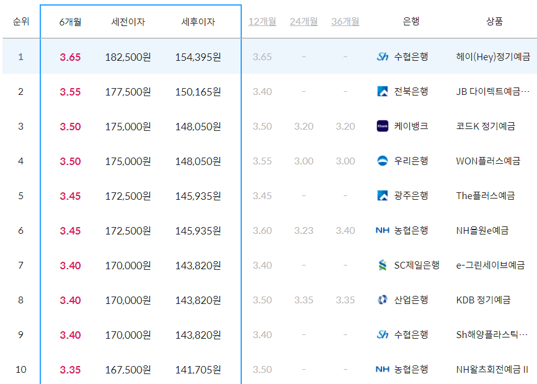Open the WON플러스예금 product

coord(488,161)
